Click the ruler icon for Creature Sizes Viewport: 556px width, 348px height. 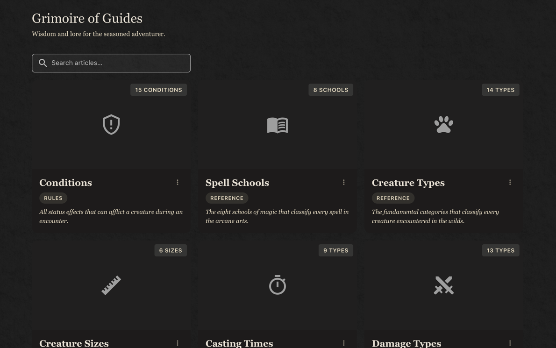111,285
